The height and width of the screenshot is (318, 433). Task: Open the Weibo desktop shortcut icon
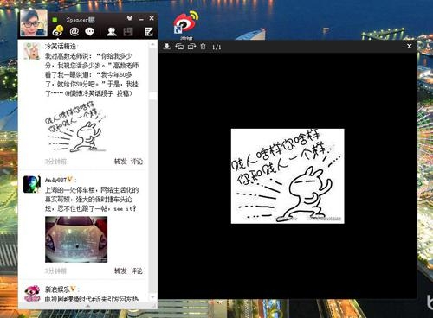(x=185, y=24)
